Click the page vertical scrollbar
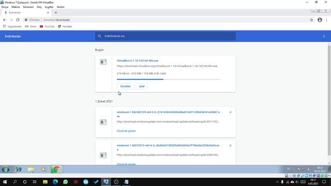Image resolution: width=331 pixels, height=186 pixels. click(x=329, y=100)
